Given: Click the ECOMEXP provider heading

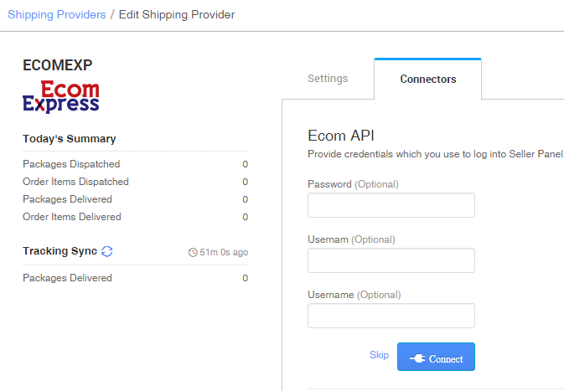Looking at the screenshot, I should (x=58, y=65).
